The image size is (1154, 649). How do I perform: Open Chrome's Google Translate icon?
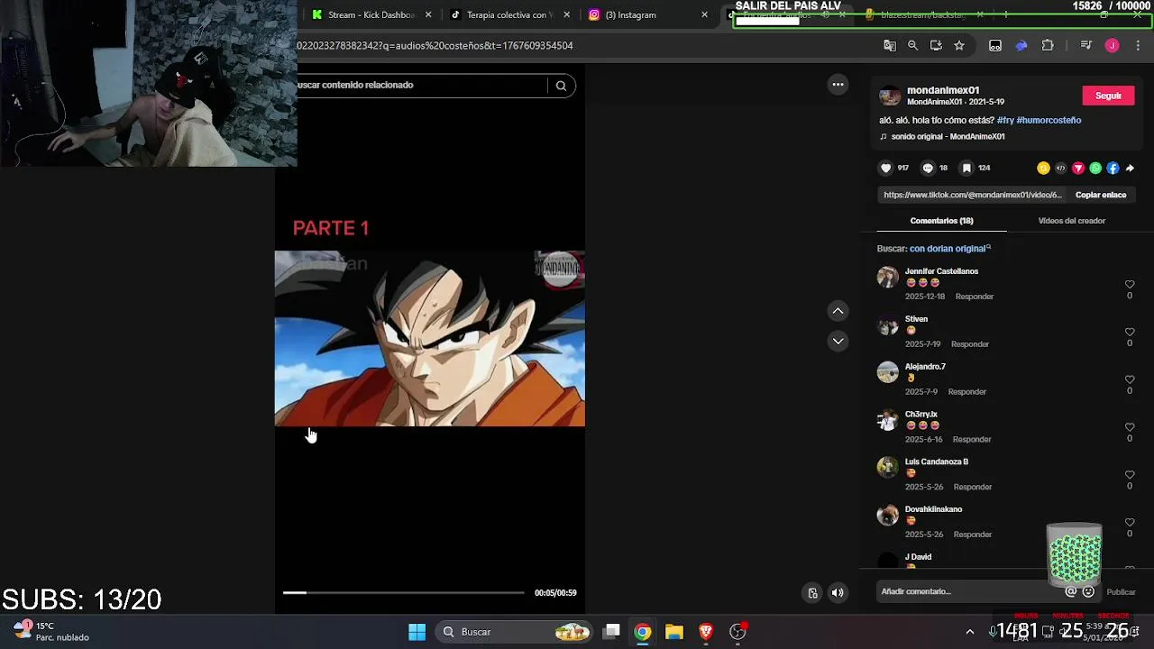point(890,46)
